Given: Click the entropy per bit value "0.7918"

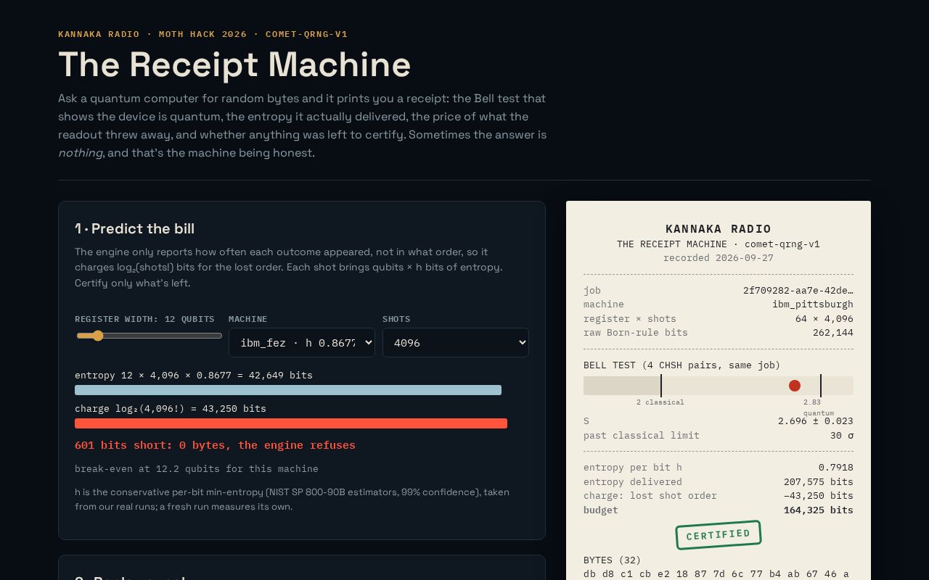Looking at the screenshot, I should tap(836, 468).
